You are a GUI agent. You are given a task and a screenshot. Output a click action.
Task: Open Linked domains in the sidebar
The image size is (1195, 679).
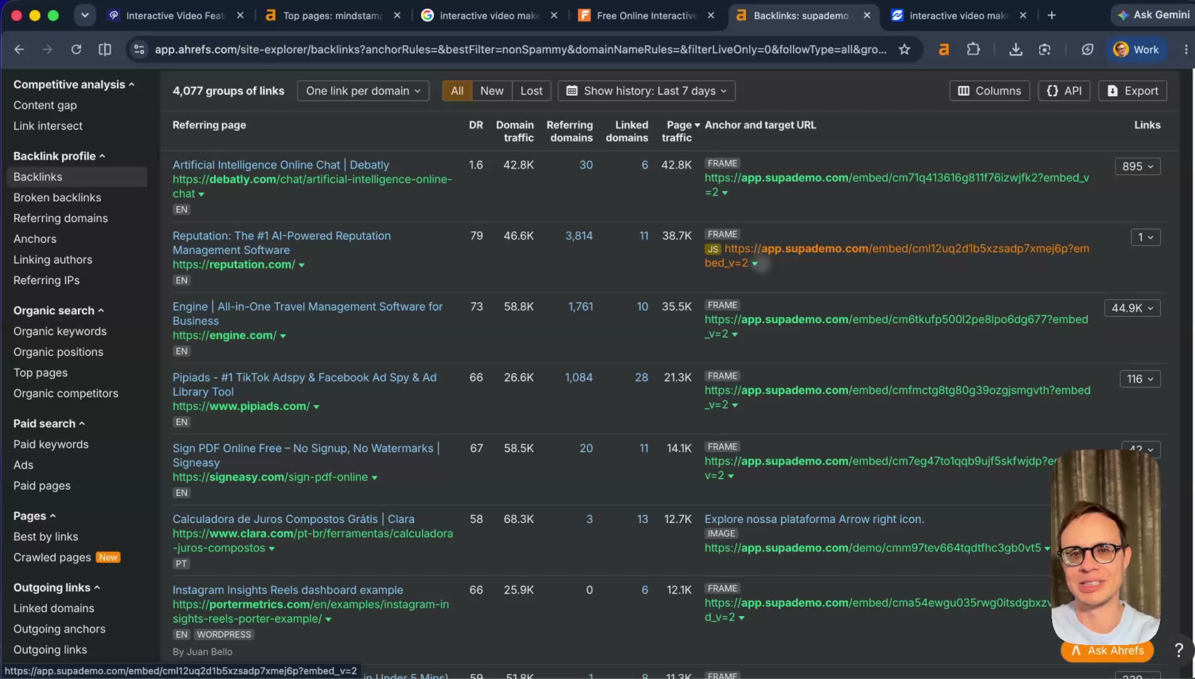point(53,609)
